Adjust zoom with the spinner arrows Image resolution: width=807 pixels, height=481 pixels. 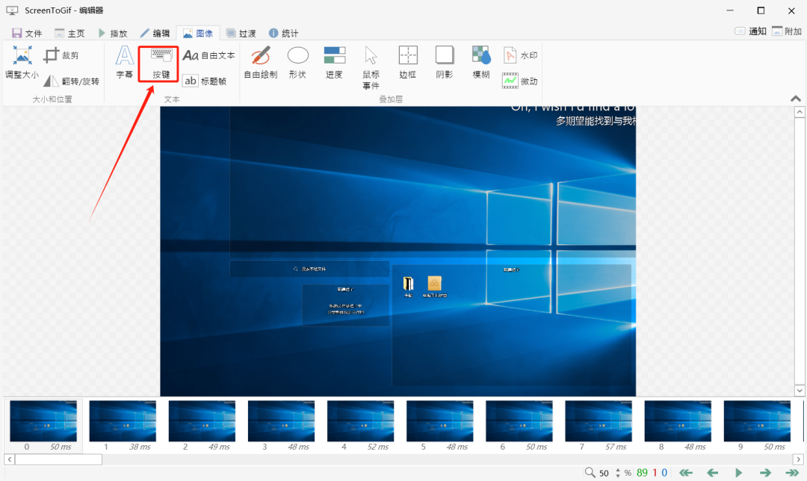point(618,473)
